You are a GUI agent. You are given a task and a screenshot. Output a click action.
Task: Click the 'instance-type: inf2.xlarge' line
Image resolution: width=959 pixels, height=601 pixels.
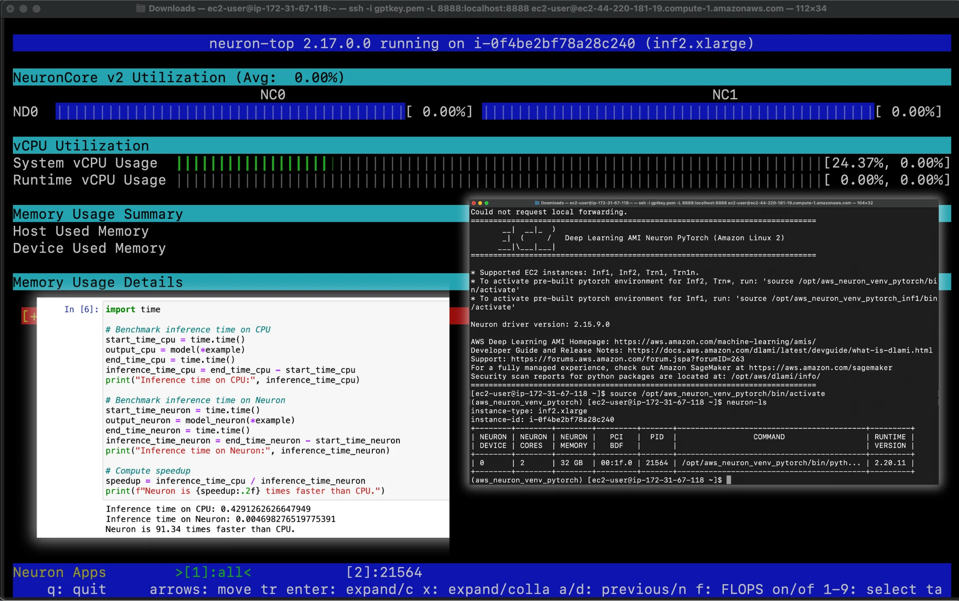tap(529, 411)
